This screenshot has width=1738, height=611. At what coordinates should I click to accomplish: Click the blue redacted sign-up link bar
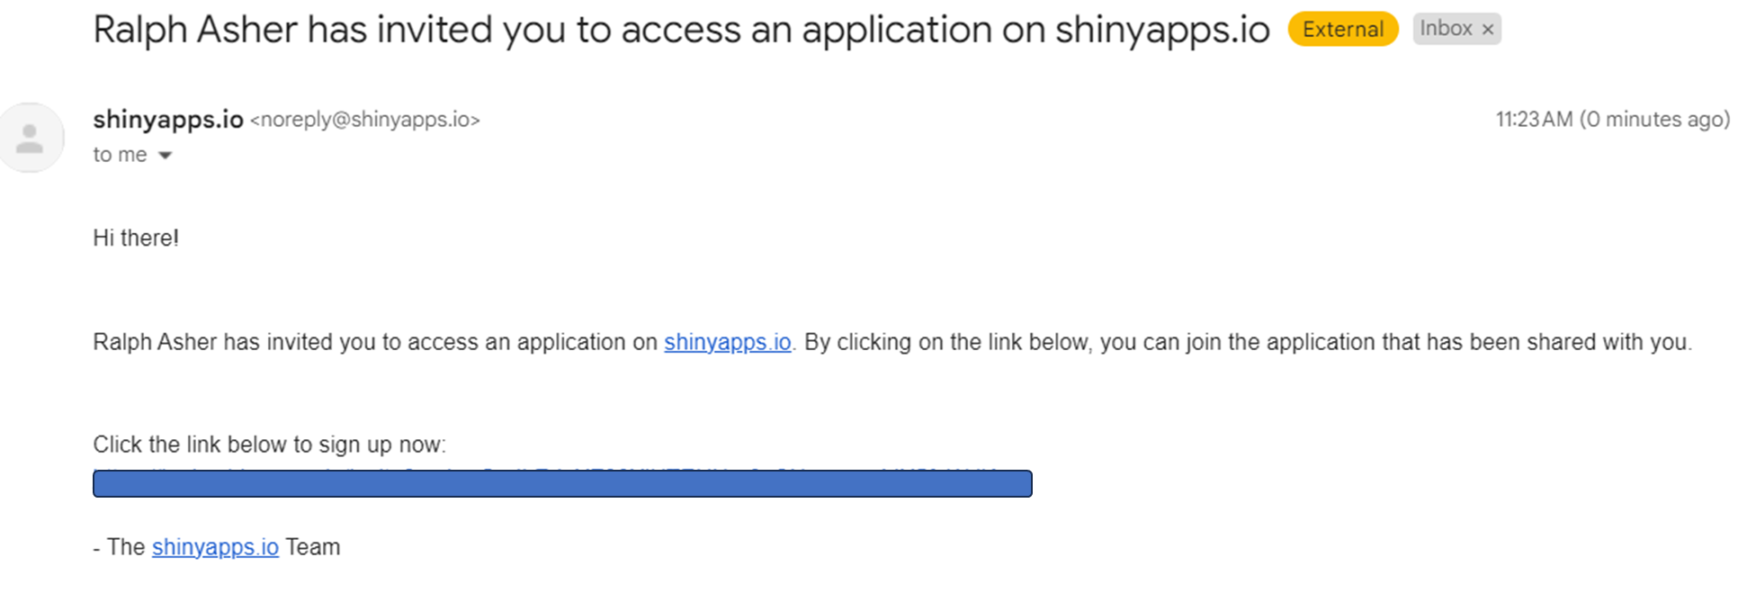pyautogui.click(x=562, y=483)
